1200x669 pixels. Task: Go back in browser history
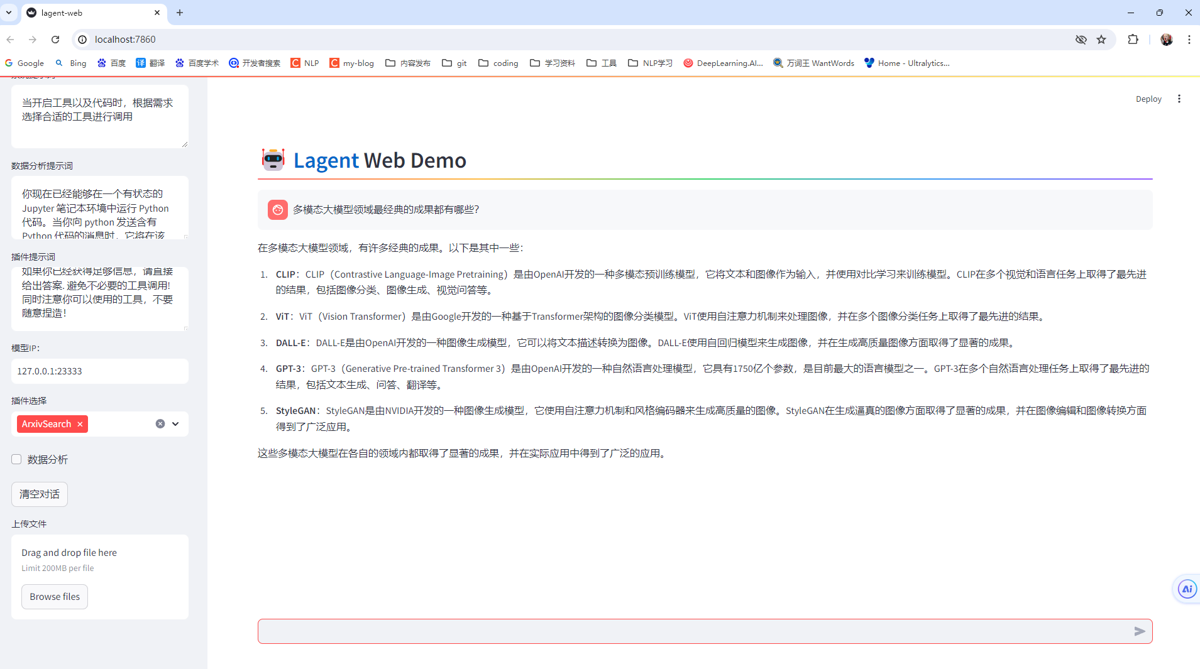[10, 40]
